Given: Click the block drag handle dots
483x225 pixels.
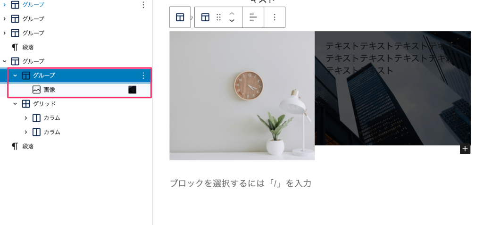Looking at the screenshot, I should click(219, 17).
